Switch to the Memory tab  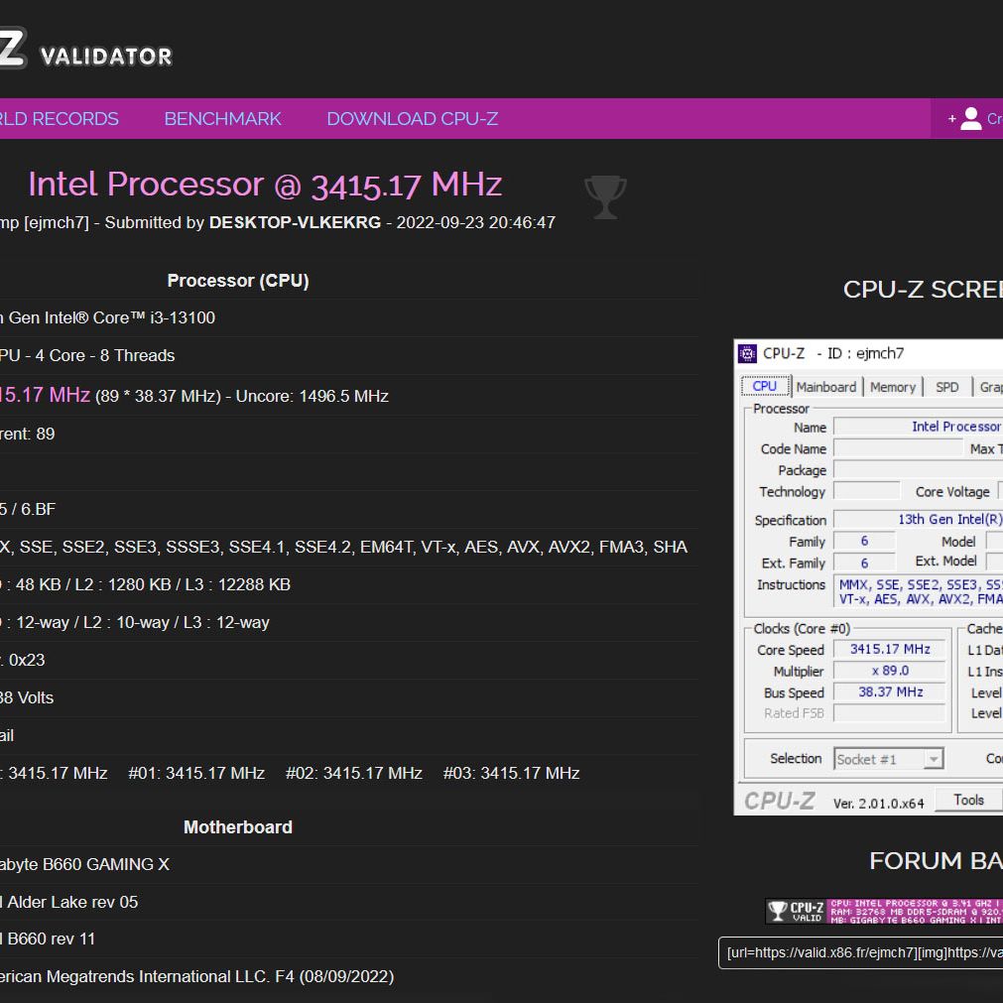pos(892,387)
